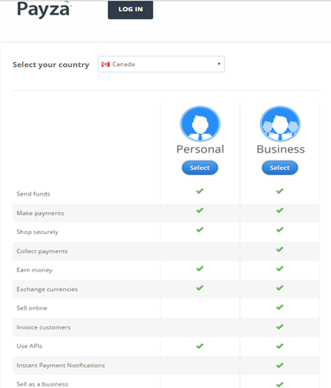Click Business checkmark for Instant Payment Notifications

279,365
